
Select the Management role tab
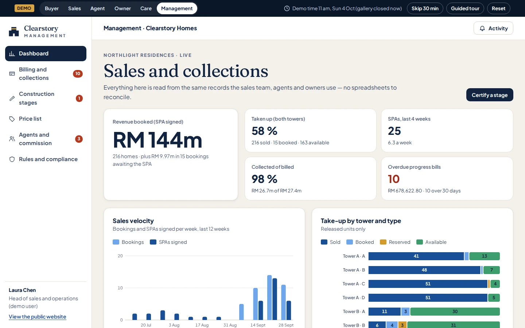[x=177, y=8]
